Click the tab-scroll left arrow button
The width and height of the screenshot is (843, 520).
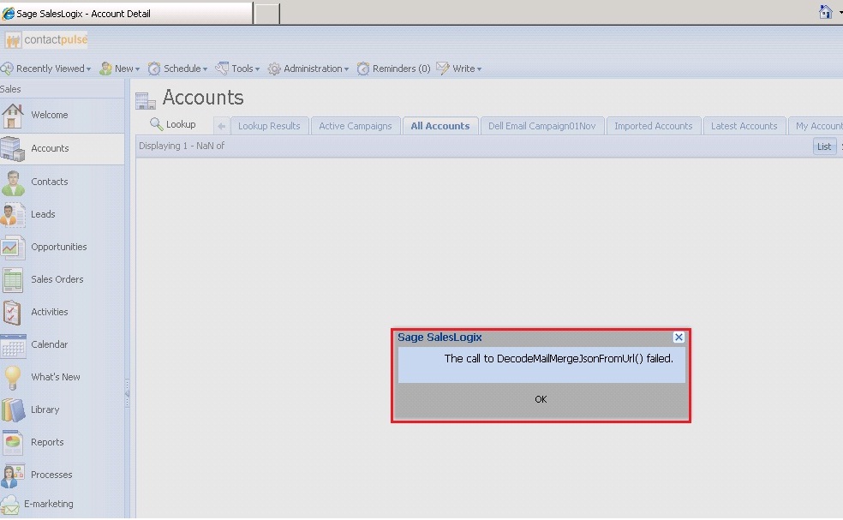(x=222, y=127)
